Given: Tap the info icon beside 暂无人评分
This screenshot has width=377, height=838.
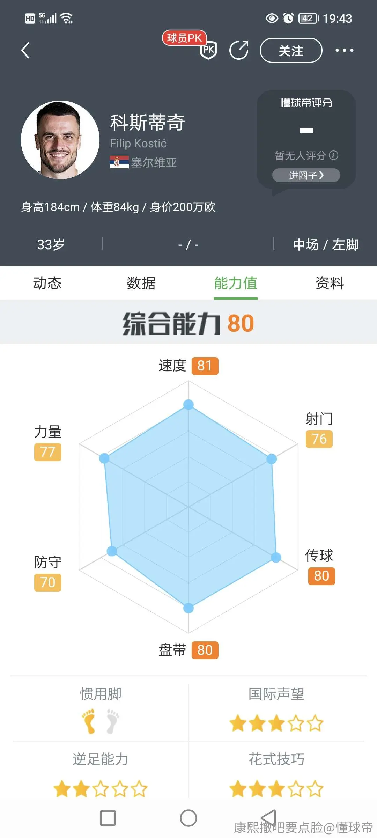Looking at the screenshot, I should click(334, 155).
